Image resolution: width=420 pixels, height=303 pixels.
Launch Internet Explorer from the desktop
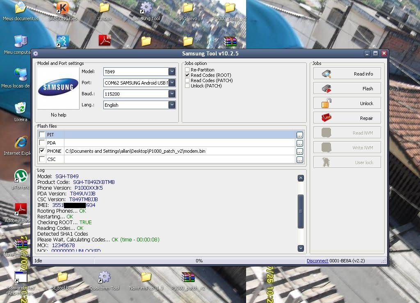tap(21, 145)
